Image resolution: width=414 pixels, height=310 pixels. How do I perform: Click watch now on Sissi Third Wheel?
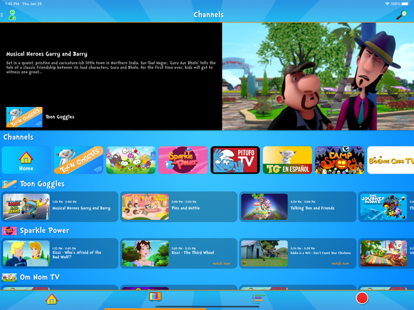click(221, 263)
